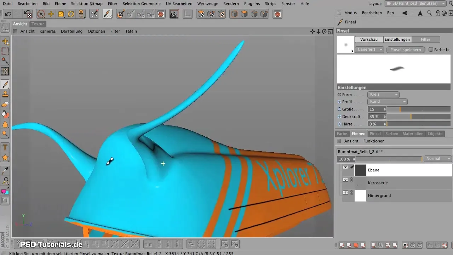453x255 pixels.
Task: Click the Deckkraft value stepper arrows
Action: 385,117
